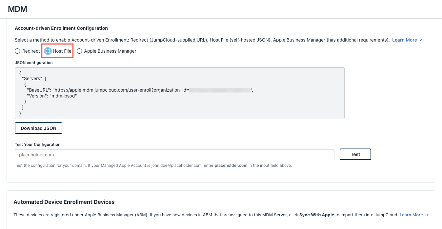Enable the Apple Business Manager option
The width and height of the screenshot is (442, 229).
point(79,51)
